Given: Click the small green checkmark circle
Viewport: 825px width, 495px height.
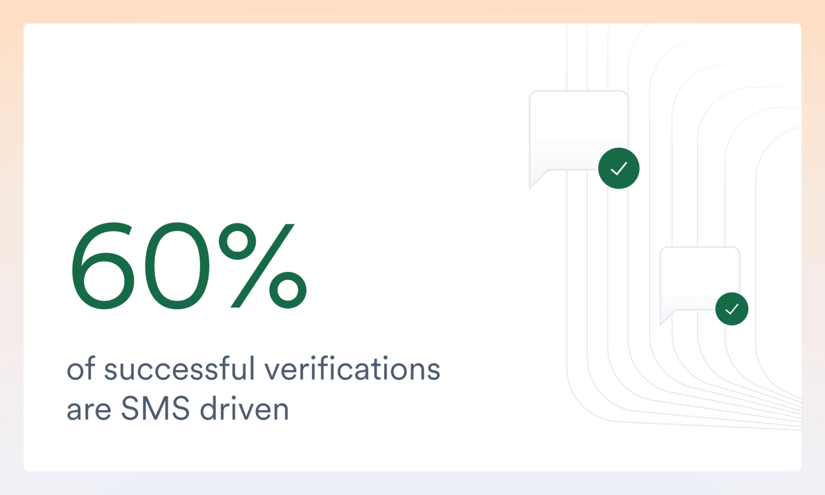Looking at the screenshot, I should click(731, 309).
